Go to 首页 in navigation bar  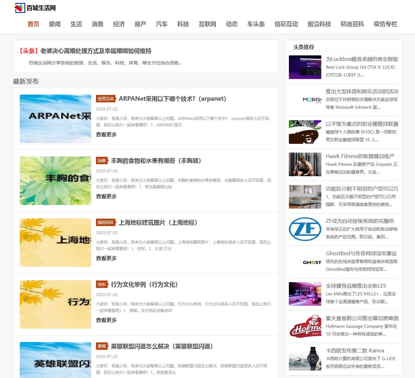click(x=33, y=24)
